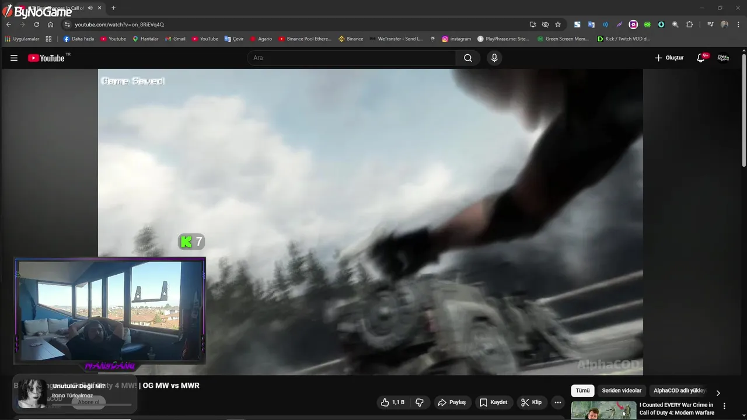Click the Paylaş share button
This screenshot has width=747, height=420.
coord(452,402)
